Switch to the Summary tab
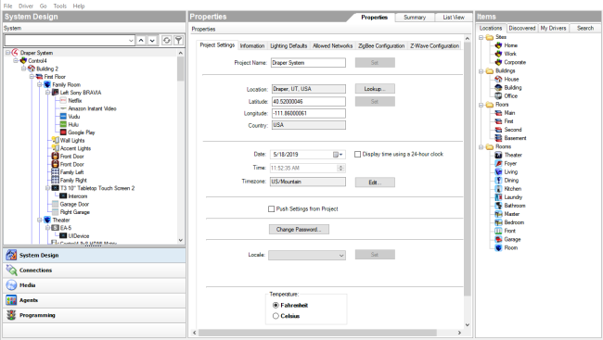Image resolution: width=603 pixels, height=340 pixels. click(415, 18)
